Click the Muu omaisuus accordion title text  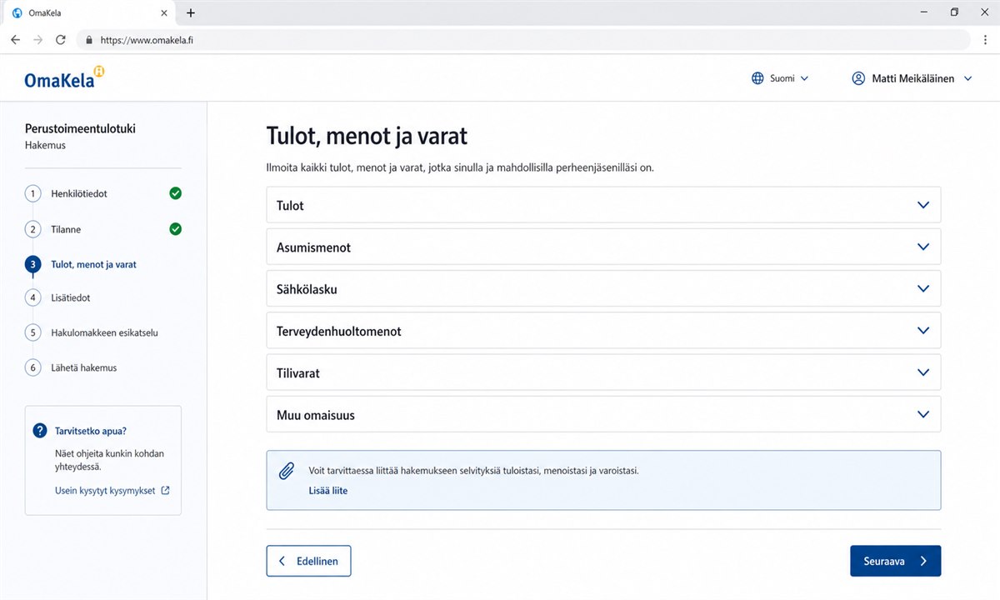click(x=316, y=415)
